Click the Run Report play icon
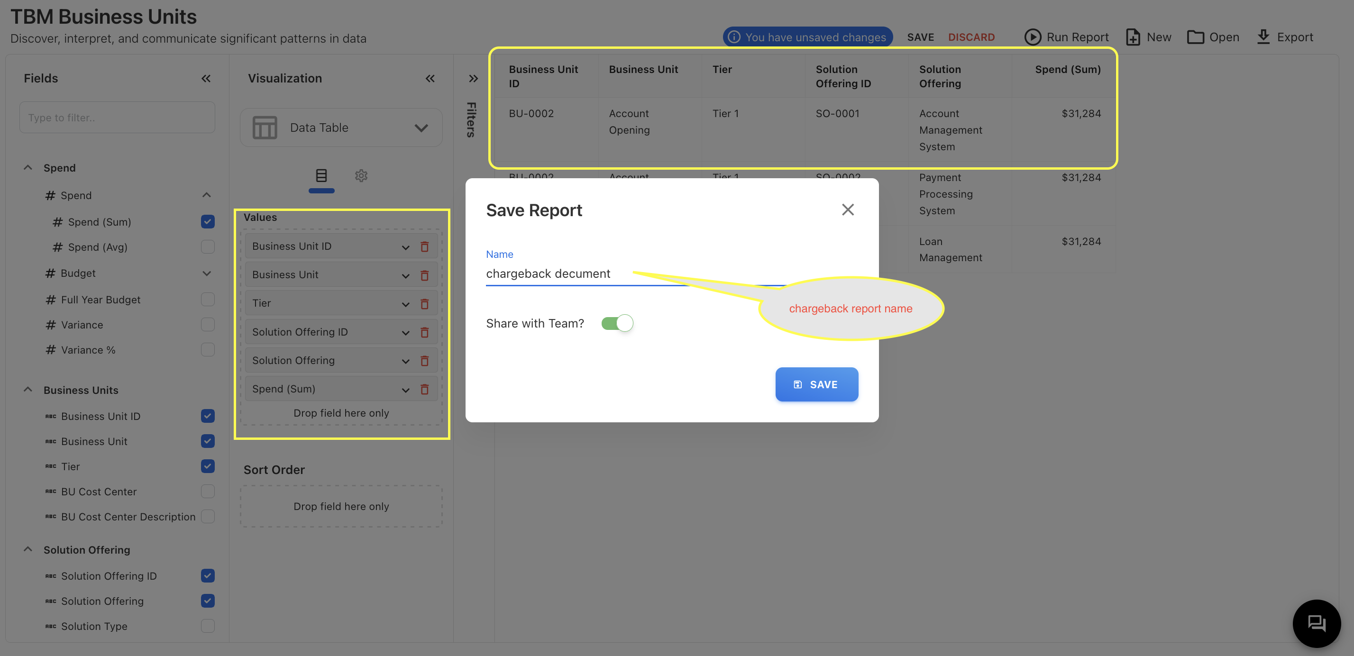 [x=1032, y=37]
